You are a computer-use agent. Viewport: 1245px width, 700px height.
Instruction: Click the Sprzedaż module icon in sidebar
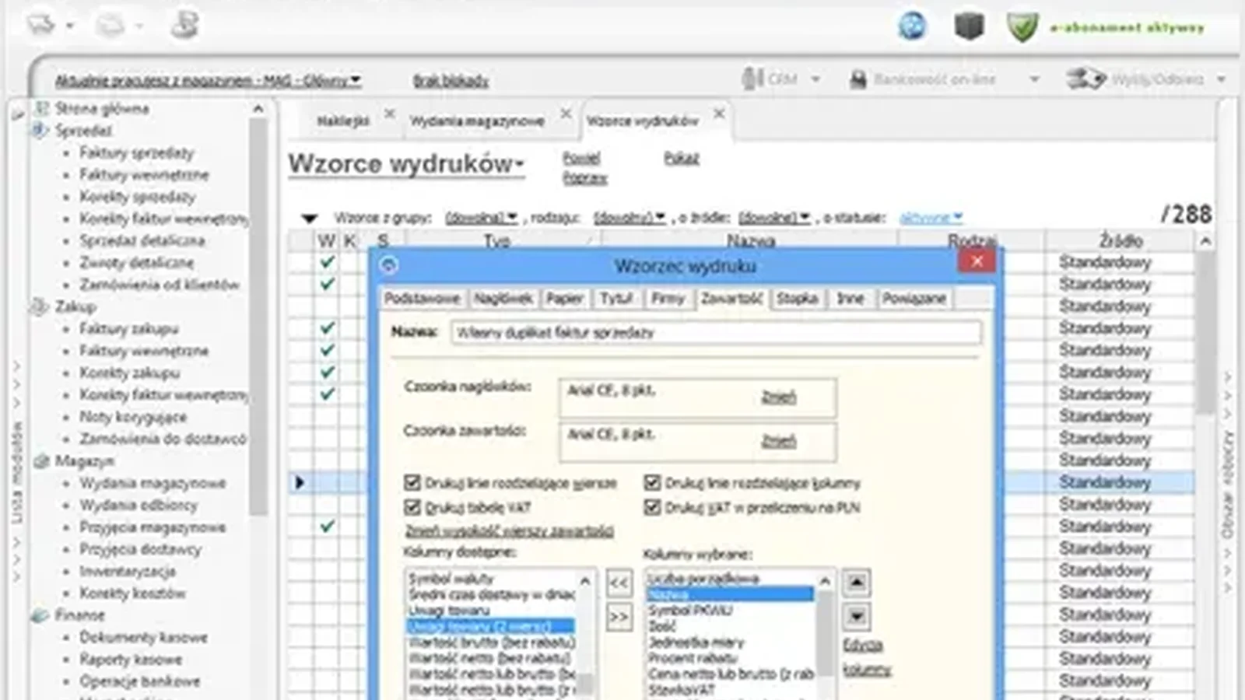coord(40,130)
